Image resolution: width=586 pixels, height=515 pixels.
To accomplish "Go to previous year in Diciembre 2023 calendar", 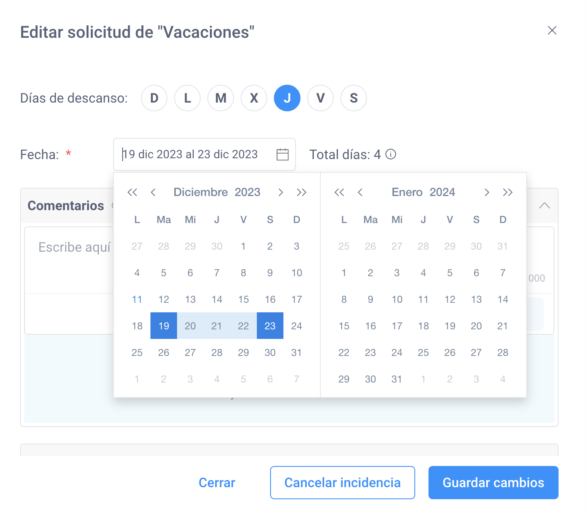I will (x=132, y=192).
